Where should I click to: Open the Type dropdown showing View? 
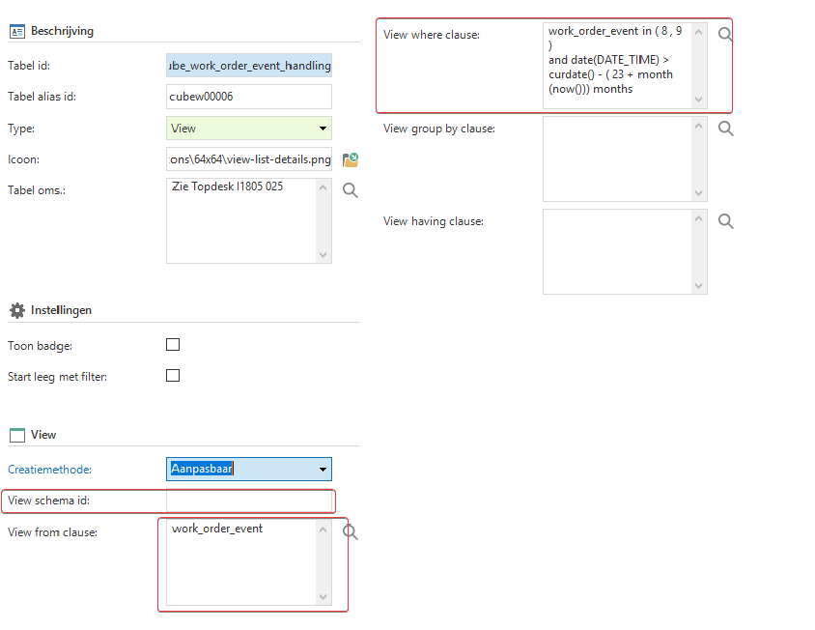coord(249,129)
